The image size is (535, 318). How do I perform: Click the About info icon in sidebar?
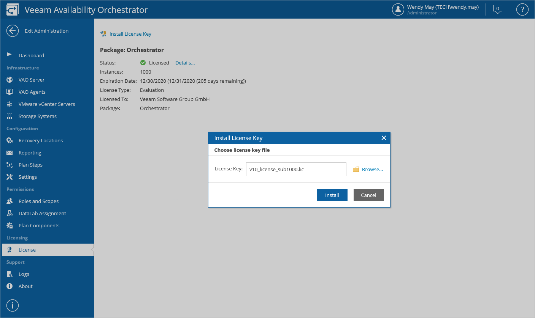click(10, 286)
